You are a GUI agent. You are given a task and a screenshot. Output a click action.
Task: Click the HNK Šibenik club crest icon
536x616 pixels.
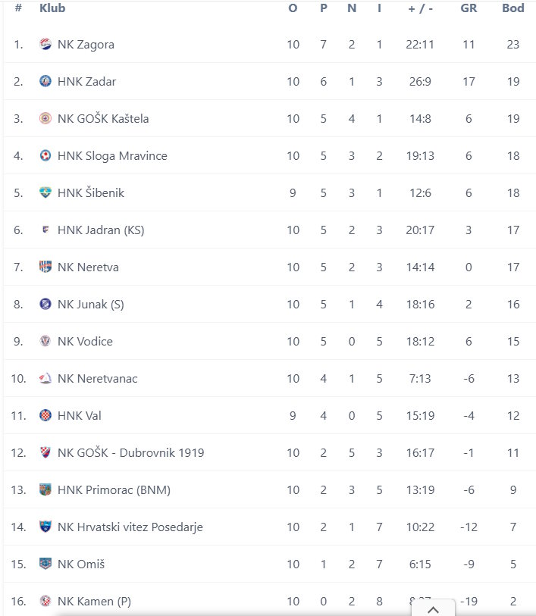(x=45, y=193)
